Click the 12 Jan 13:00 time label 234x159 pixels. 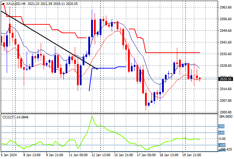coord(101,155)
